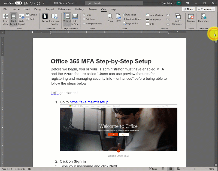The width and height of the screenshot is (218, 171).
Task: Open SharePoint Properties
Action: [x=203, y=18]
